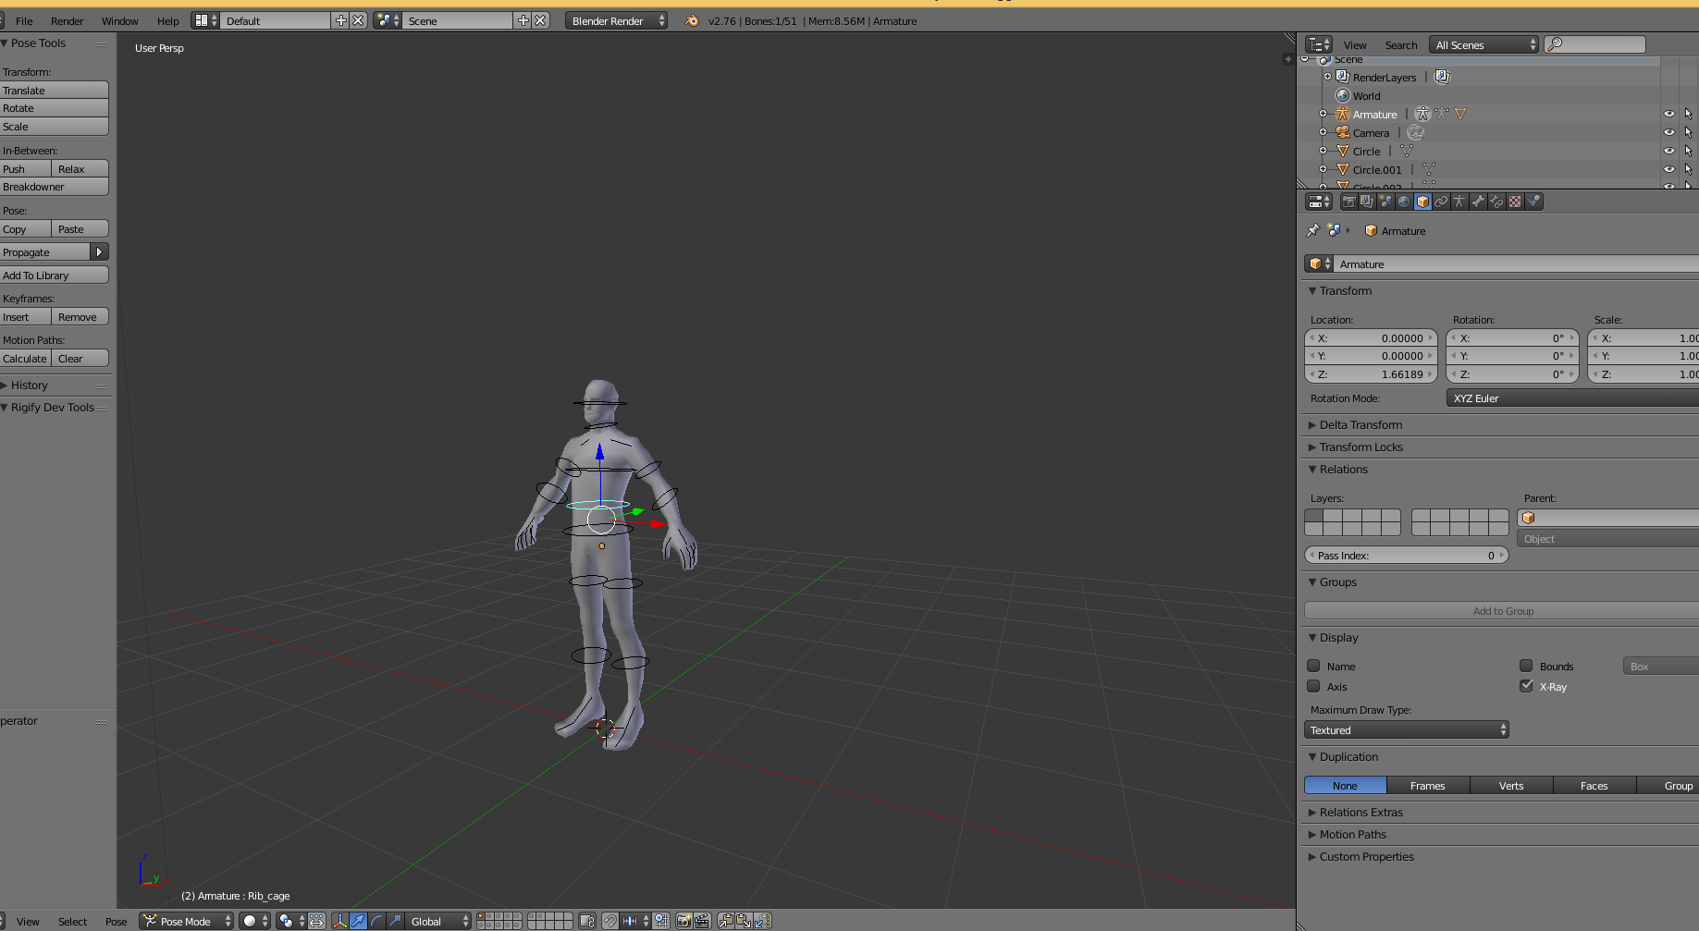Open the Render properties tab (camera icon)
Viewport: 1699px width, 931px height.
pos(1348,202)
